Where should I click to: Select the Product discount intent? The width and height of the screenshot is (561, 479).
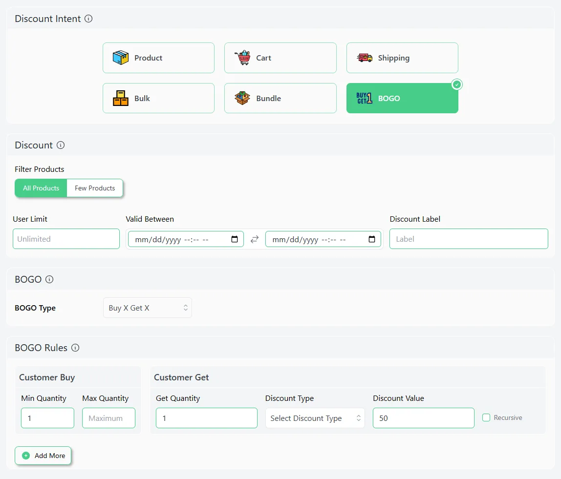point(158,58)
